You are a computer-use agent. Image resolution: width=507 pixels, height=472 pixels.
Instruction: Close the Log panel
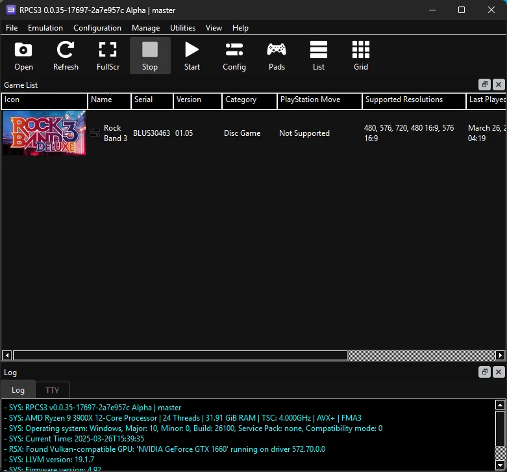499,372
